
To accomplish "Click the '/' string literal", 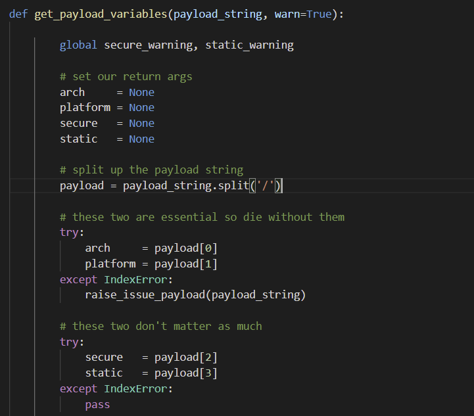I will point(265,186).
